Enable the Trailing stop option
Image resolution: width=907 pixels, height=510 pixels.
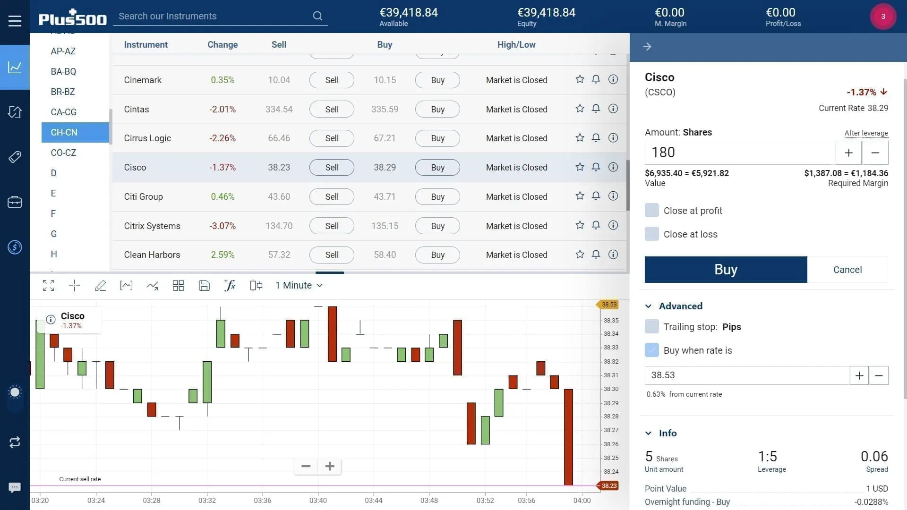pos(652,326)
